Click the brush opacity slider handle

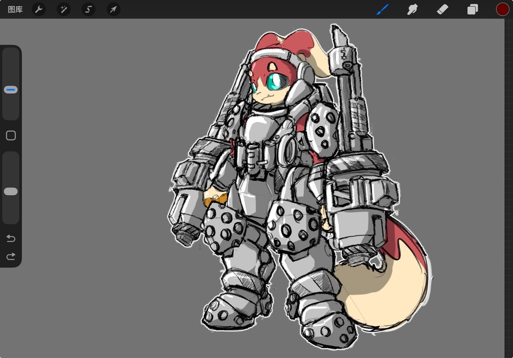click(11, 191)
